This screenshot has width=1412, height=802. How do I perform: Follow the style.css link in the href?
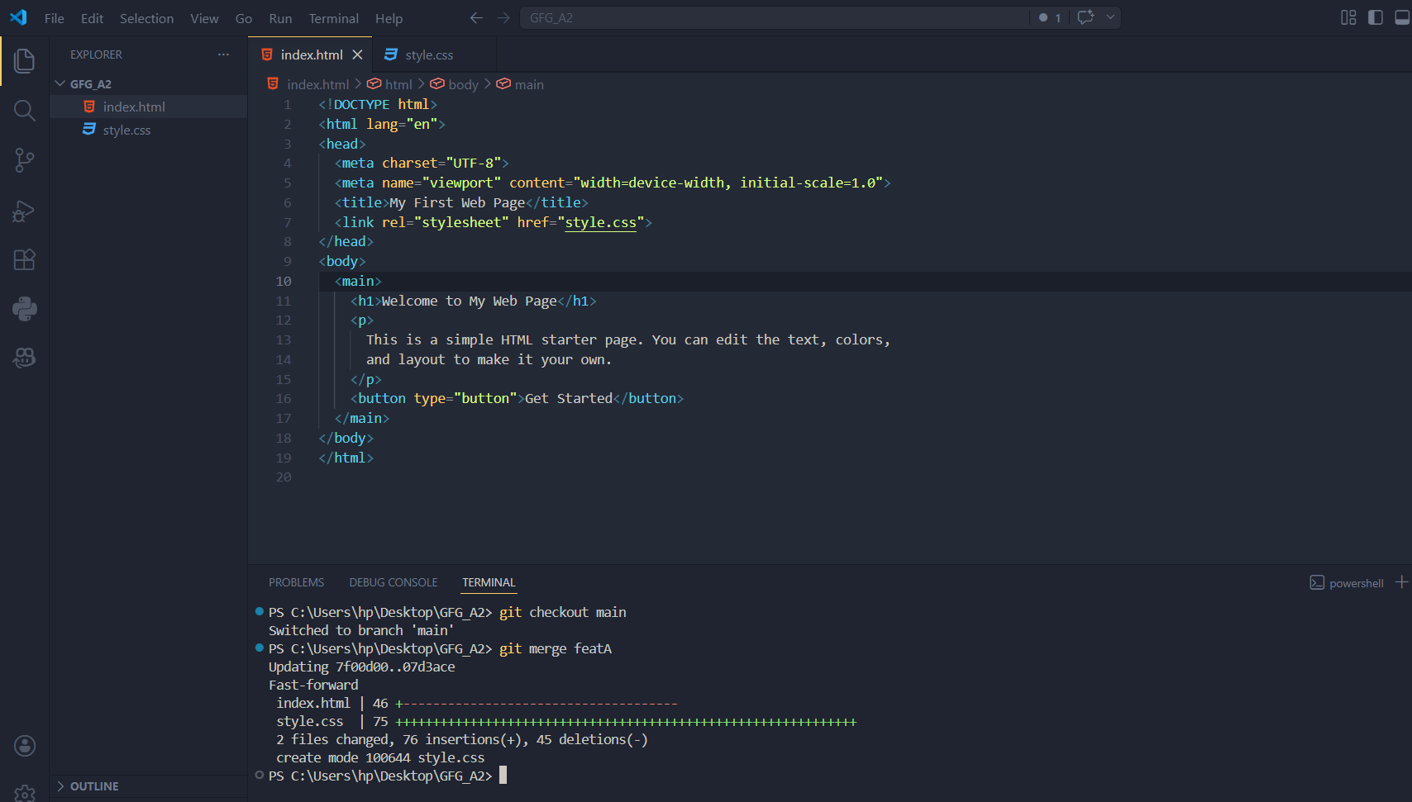coord(601,222)
